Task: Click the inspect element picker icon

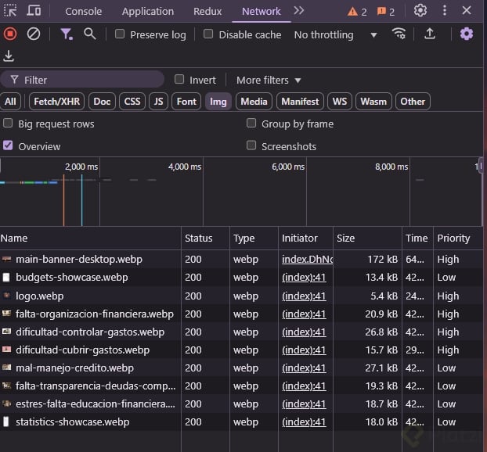Action: click(10, 11)
